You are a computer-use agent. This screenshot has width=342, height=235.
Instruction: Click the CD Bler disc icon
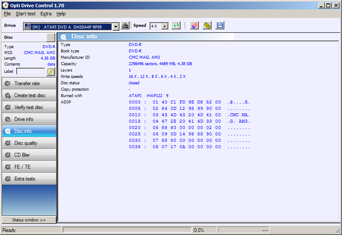pyautogui.click(x=8, y=155)
